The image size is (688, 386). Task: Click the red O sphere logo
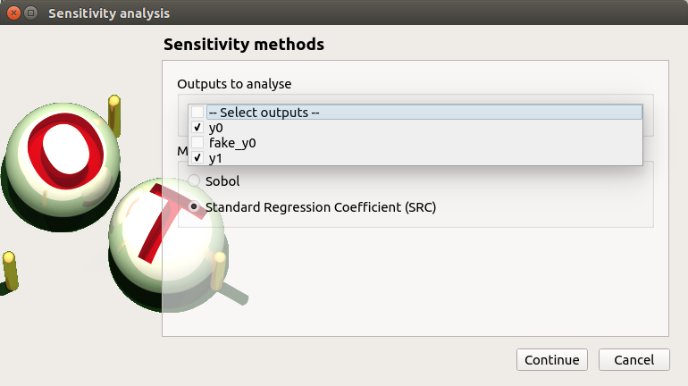[61, 152]
